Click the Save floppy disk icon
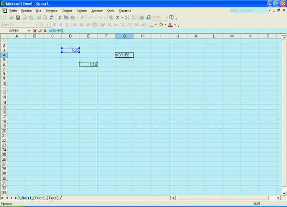The width and height of the screenshot is (287, 207). coord(18,18)
